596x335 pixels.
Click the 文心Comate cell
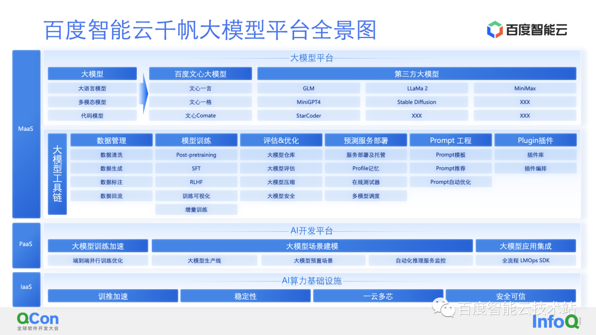(x=200, y=115)
